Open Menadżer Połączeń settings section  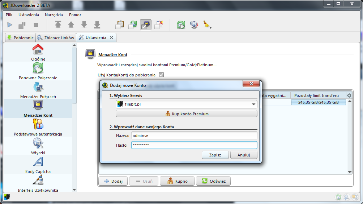click(38, 90)
